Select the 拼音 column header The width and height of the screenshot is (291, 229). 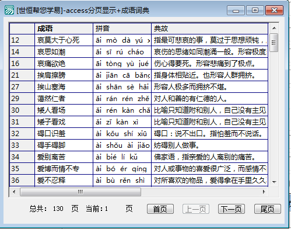point(122,29)
